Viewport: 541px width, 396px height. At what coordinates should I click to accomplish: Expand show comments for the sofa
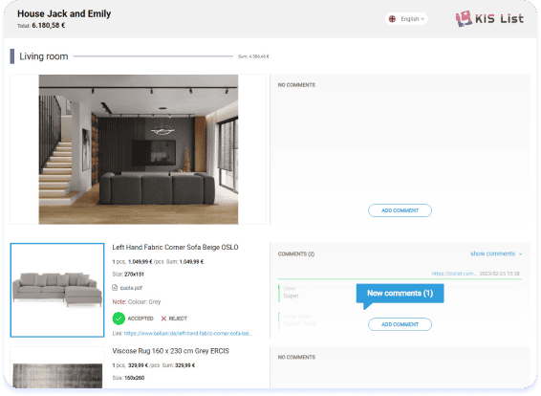click(x=496, y=253)
